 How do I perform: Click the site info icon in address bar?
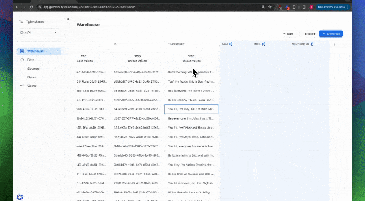click(40, 7)
